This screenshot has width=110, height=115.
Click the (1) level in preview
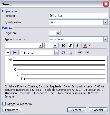click(23, 79)
